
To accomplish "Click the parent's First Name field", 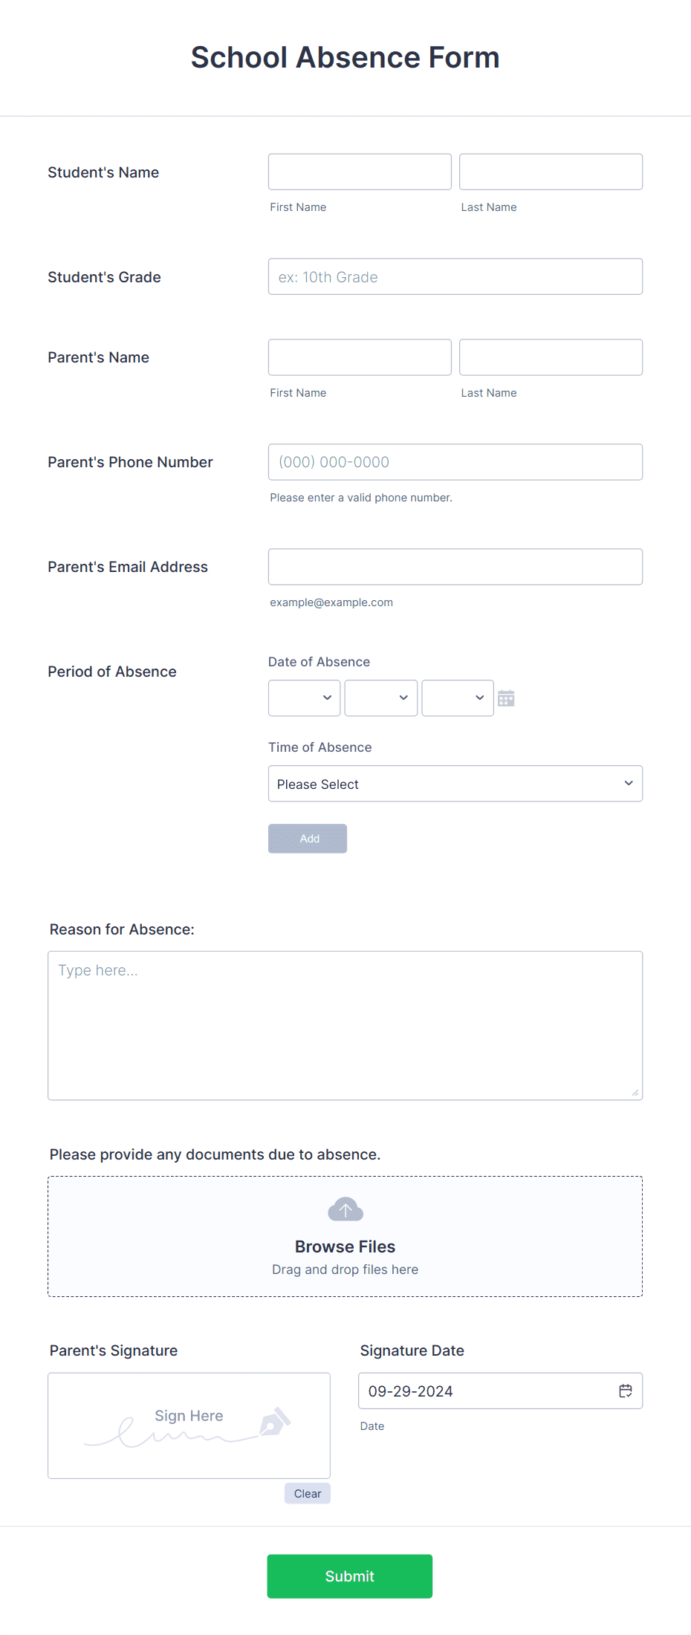I will pyautogui.click(x=359, y=357).
